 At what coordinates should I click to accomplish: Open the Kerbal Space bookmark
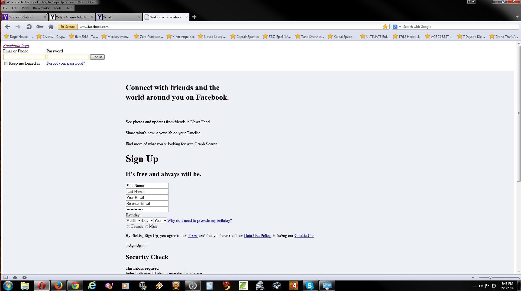[341, 36]
